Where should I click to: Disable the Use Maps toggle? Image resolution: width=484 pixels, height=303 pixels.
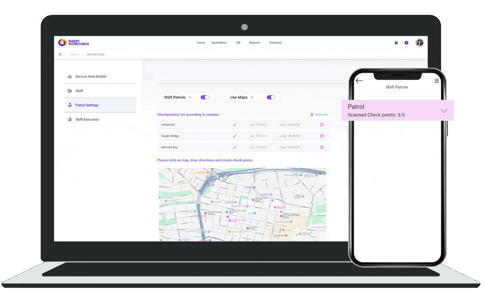(271, 97)
